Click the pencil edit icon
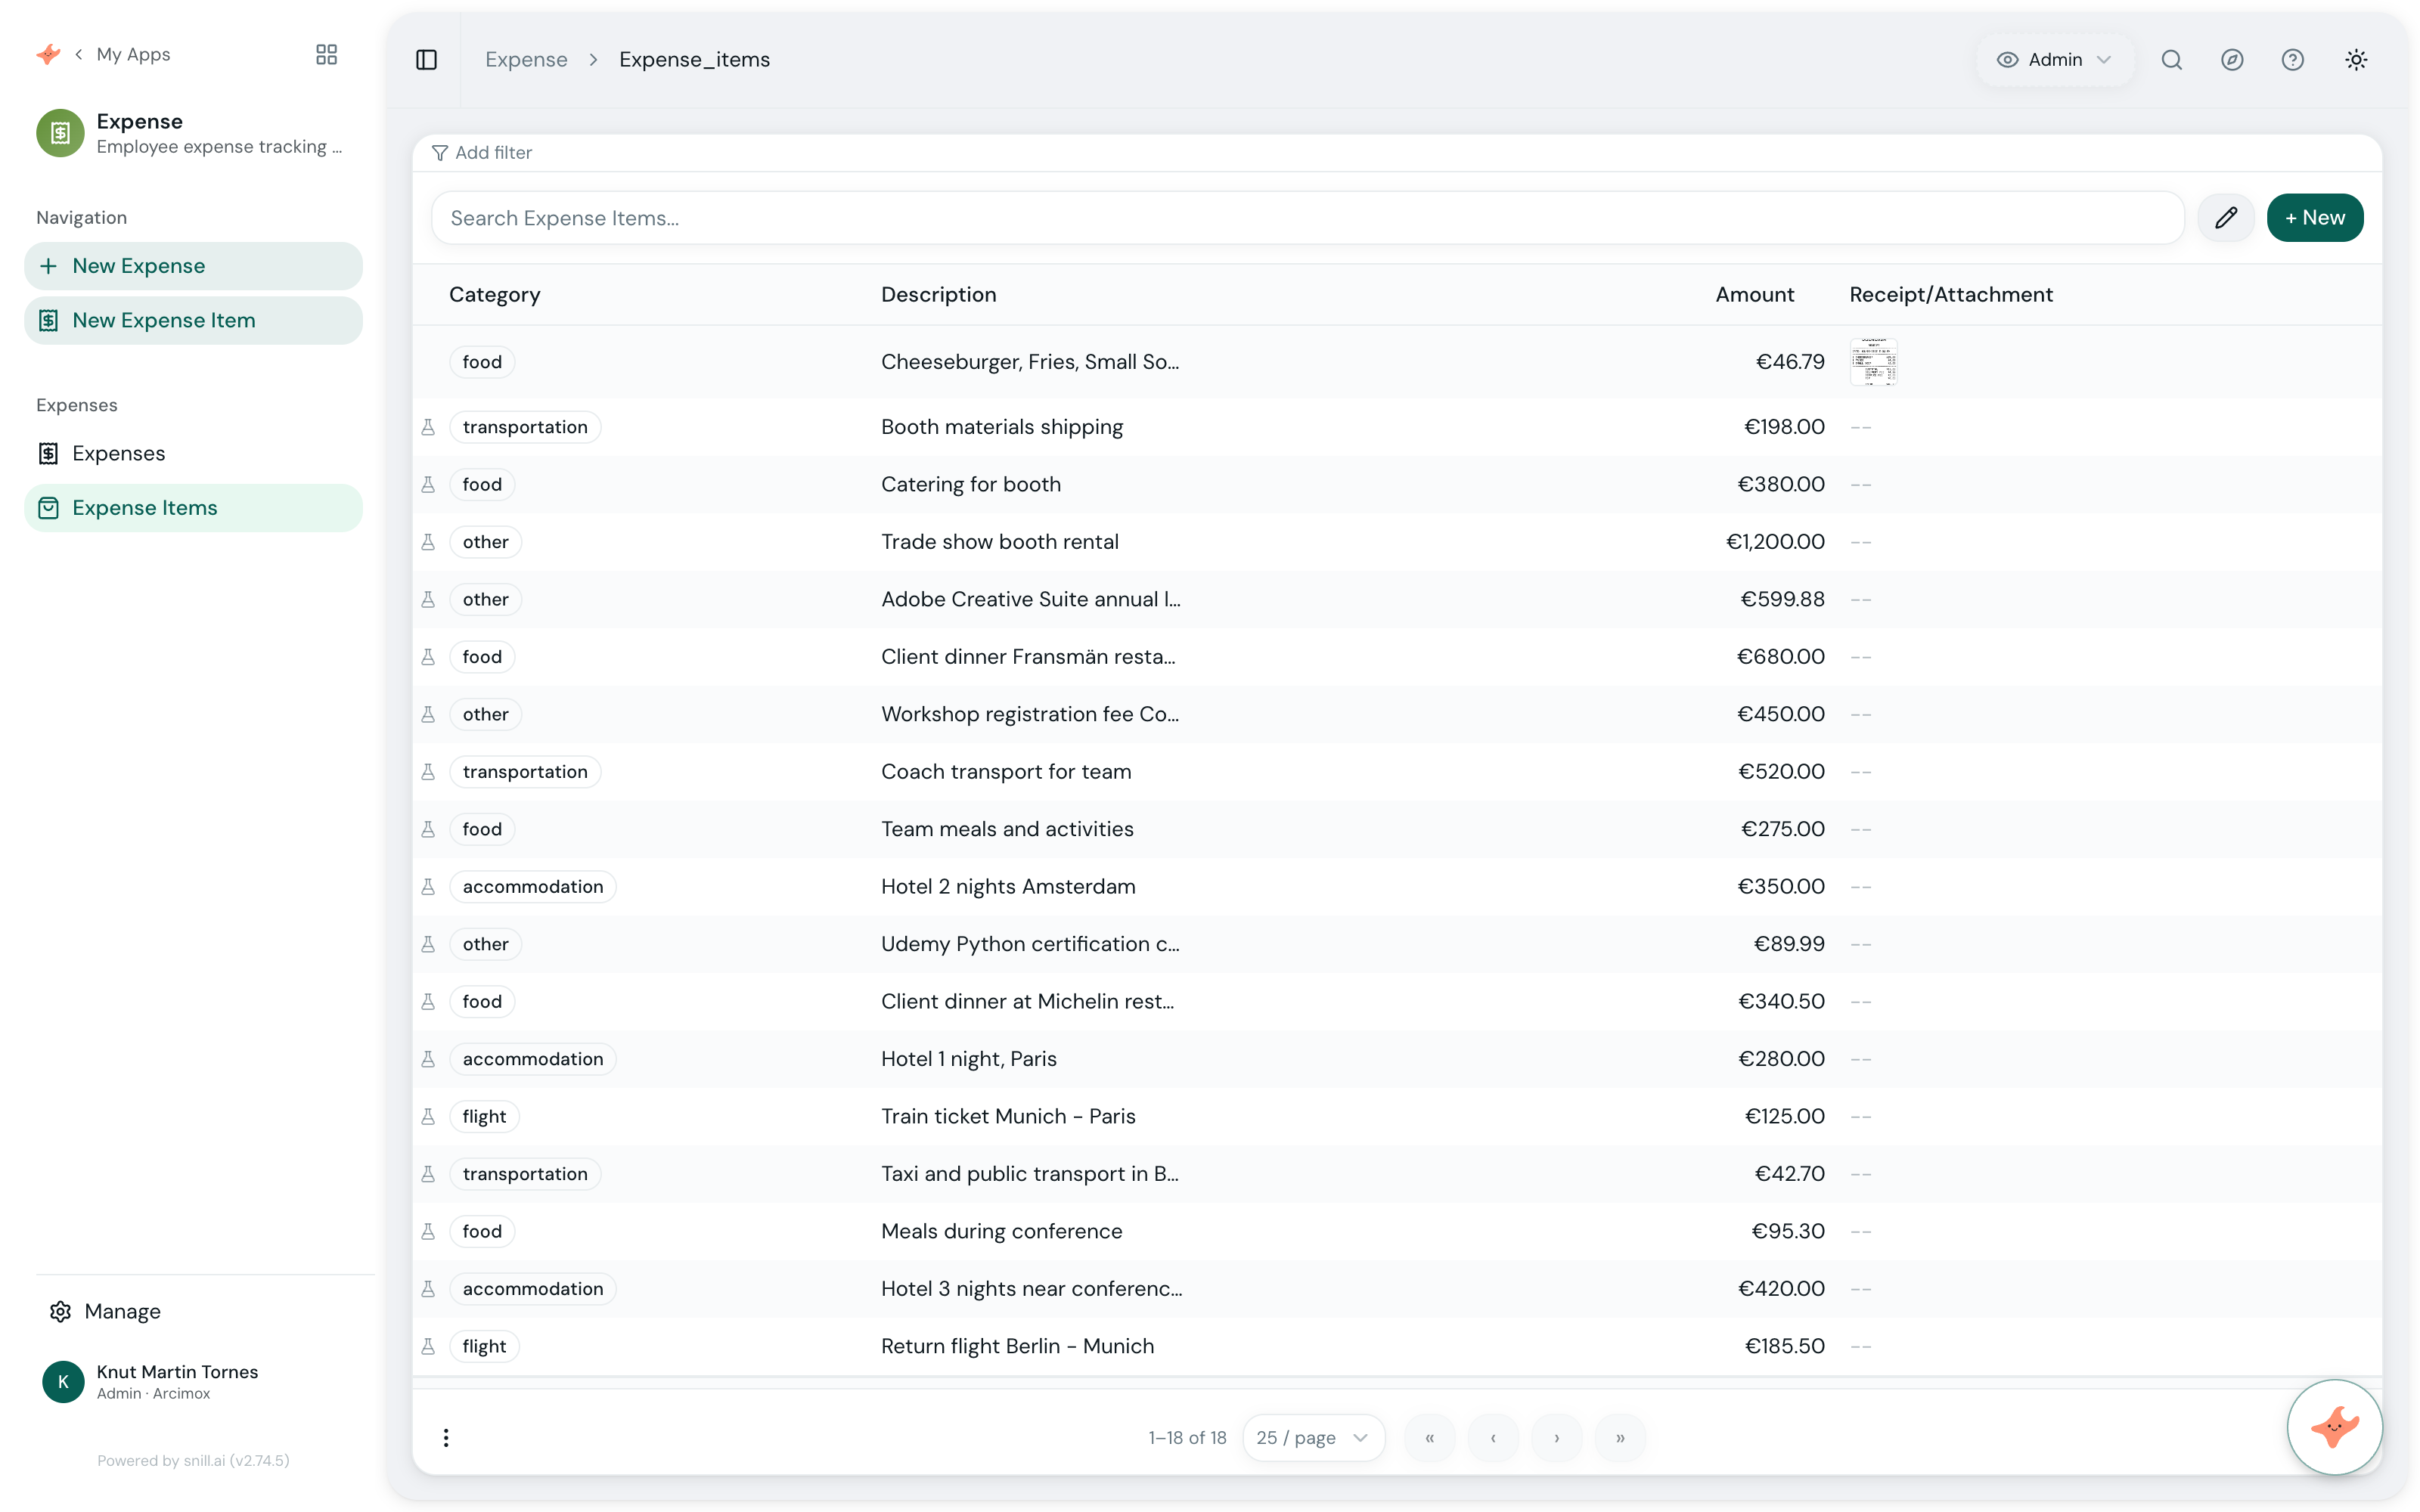2420x1512 pixels. coord(2226,218)
